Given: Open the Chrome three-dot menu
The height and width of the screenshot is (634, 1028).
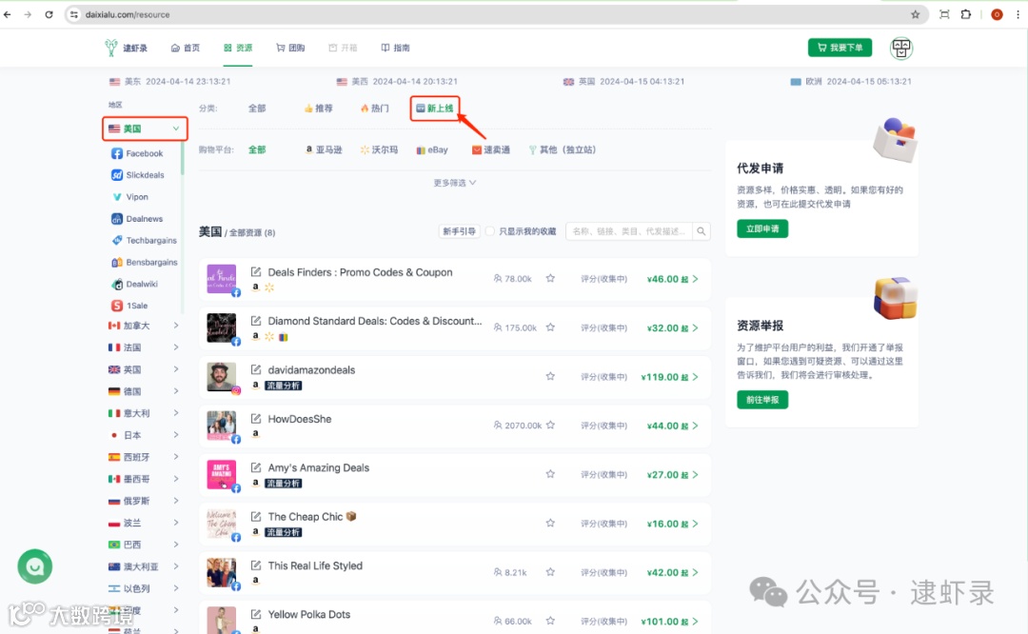Looking at the screenshot, I should (x=1018, y=14).
